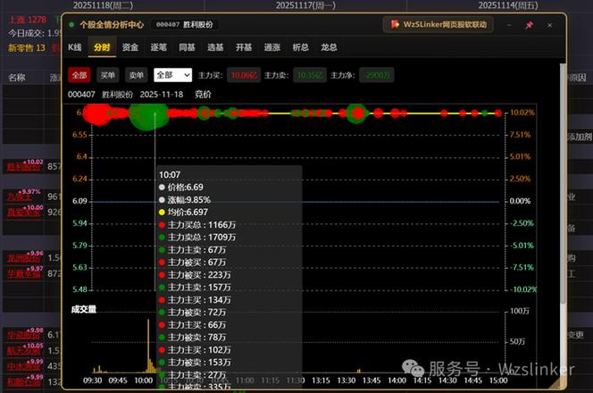Click tooltip row 主力卖总 : 1709万
Image resolution: width=593 pixels, height=393 pixels.
197,238
